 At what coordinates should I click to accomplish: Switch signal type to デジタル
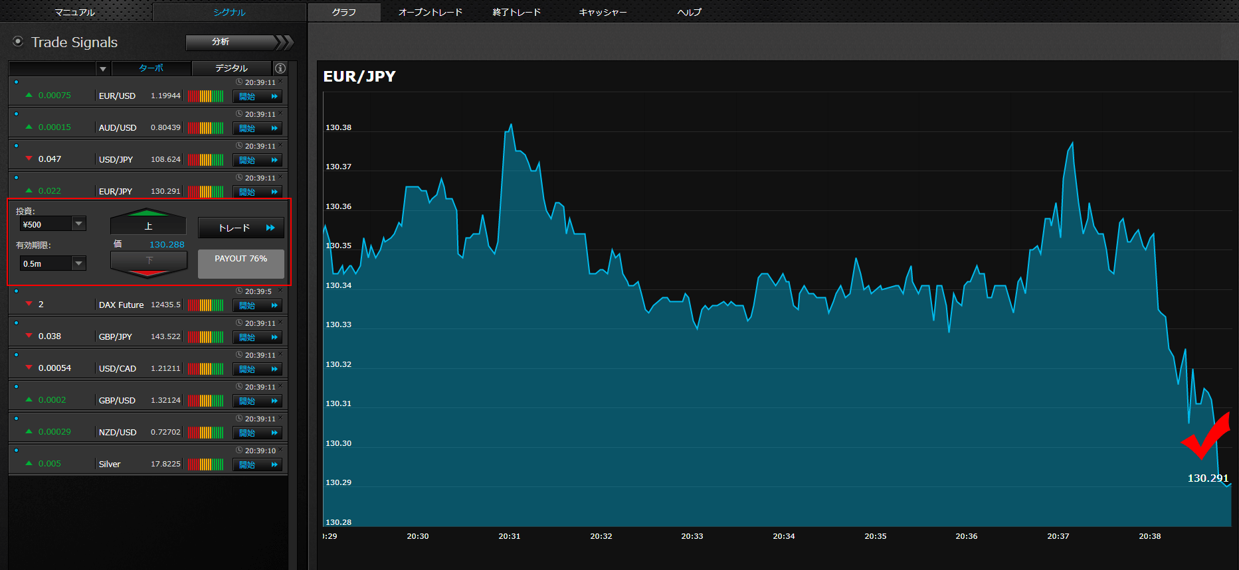231,68
